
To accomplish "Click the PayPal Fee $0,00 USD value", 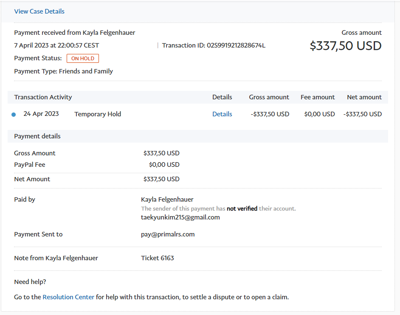I will click(x=164, y=165).
